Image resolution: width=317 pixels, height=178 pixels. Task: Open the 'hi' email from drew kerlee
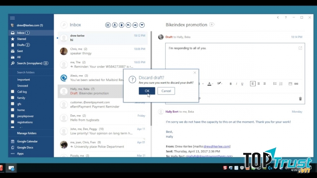pos(103,38)
